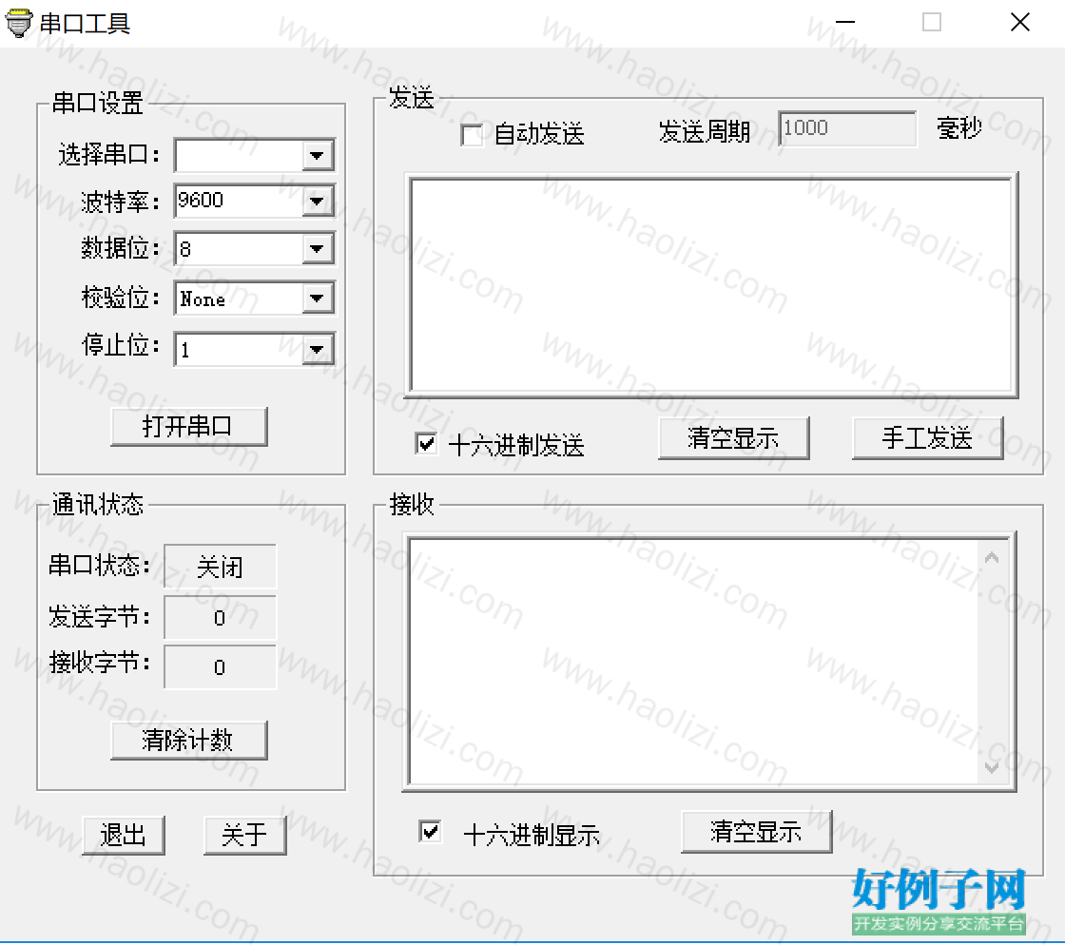Expand the 波特率 baud rate dropdown

pos(317,201)
